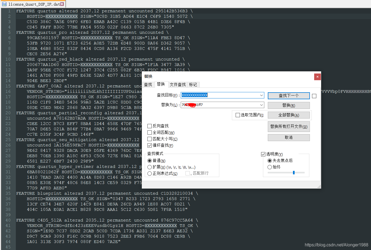Disable 循环查找 checkbox
The image size is (371, 250).
point(150,145)
